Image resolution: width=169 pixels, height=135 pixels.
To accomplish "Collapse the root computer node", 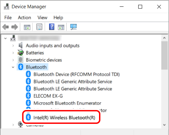I will coord(5,38).
